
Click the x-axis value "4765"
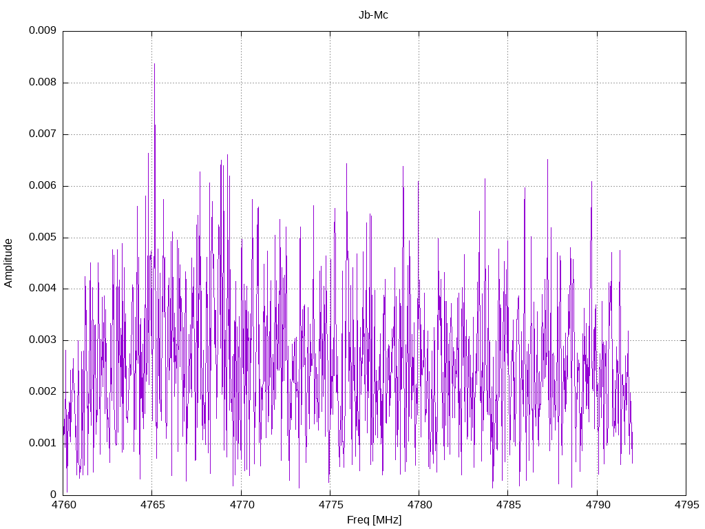[153, 505]
